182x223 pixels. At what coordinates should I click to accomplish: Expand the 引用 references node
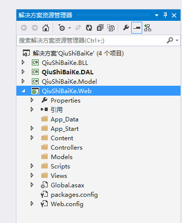32,110
